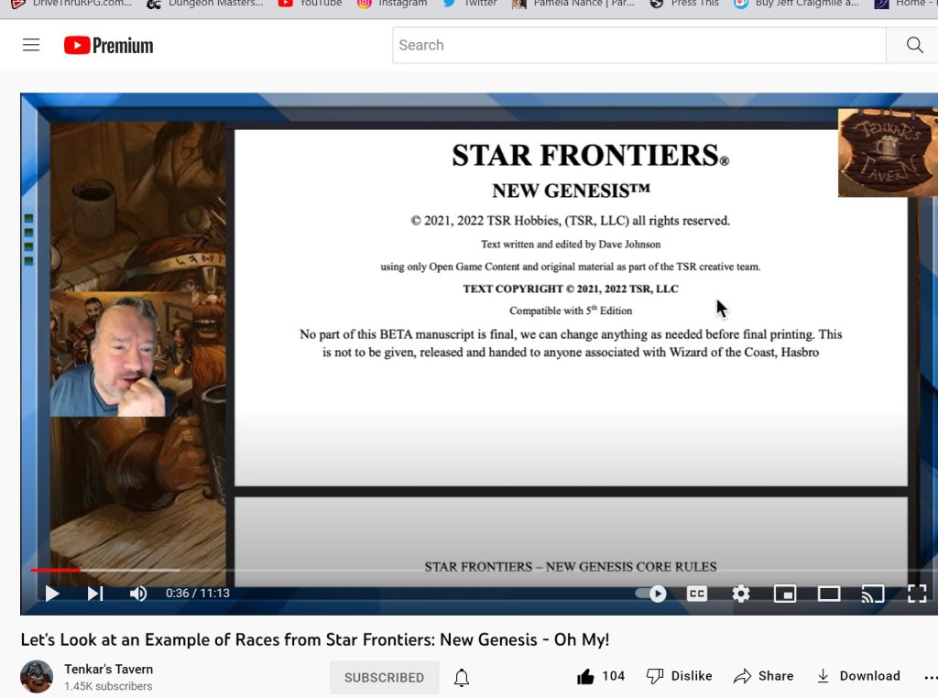Open the Share dialog
This screenshot has width=938, height=698.
[763, 676]
